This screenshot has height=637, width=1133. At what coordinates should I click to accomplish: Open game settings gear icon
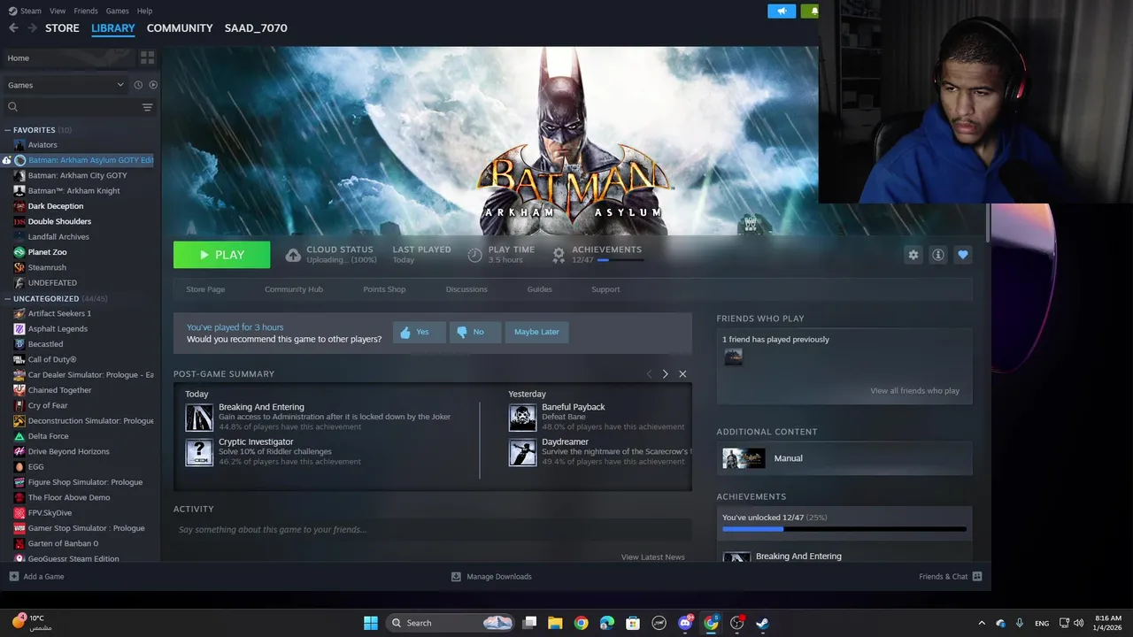[913, 255]
